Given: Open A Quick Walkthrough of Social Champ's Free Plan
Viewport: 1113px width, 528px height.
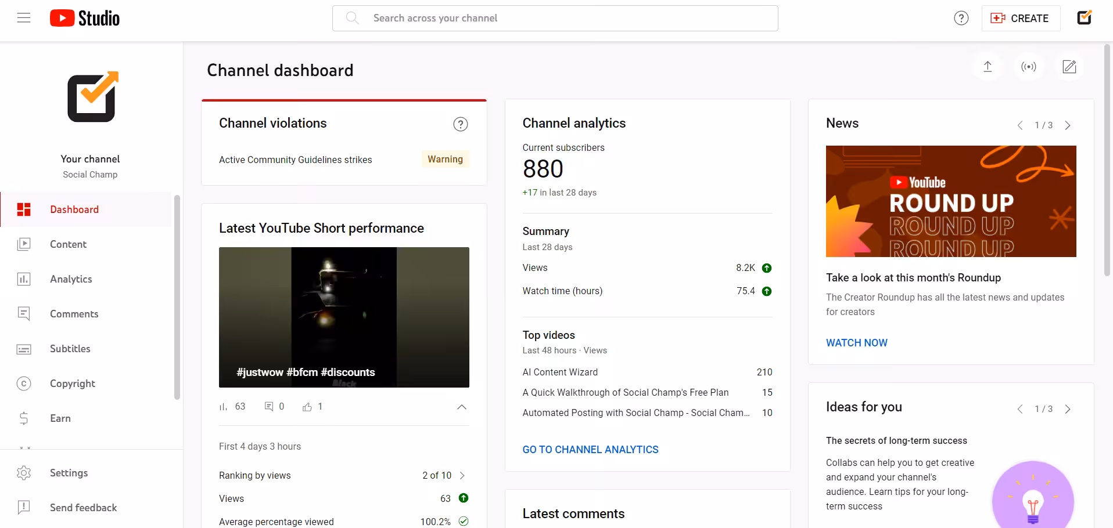Looking at the screenshot, I should click(x=625, y=392).
